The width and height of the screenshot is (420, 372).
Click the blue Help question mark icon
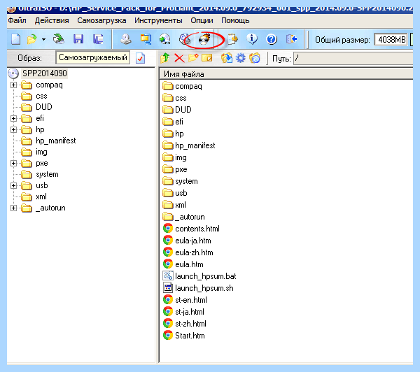[272, 39]
